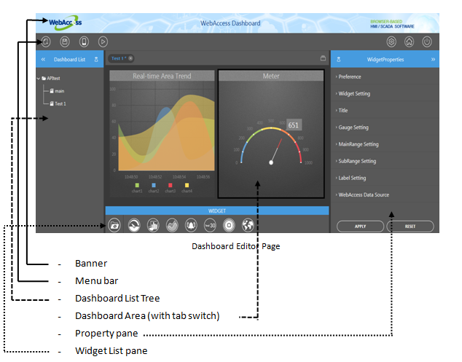Open the widget folder icon

coord(114,226)
